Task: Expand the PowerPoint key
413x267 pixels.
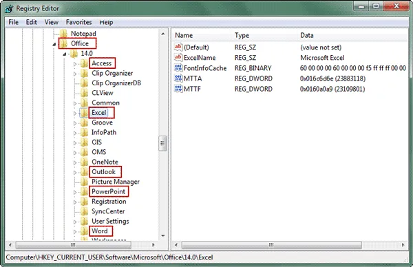Action: pyautogui.click(x=75, y=192)
